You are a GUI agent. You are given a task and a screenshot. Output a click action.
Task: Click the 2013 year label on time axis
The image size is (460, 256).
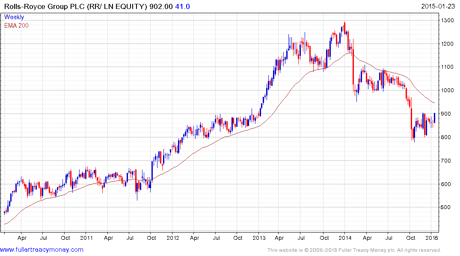(259, 238)
